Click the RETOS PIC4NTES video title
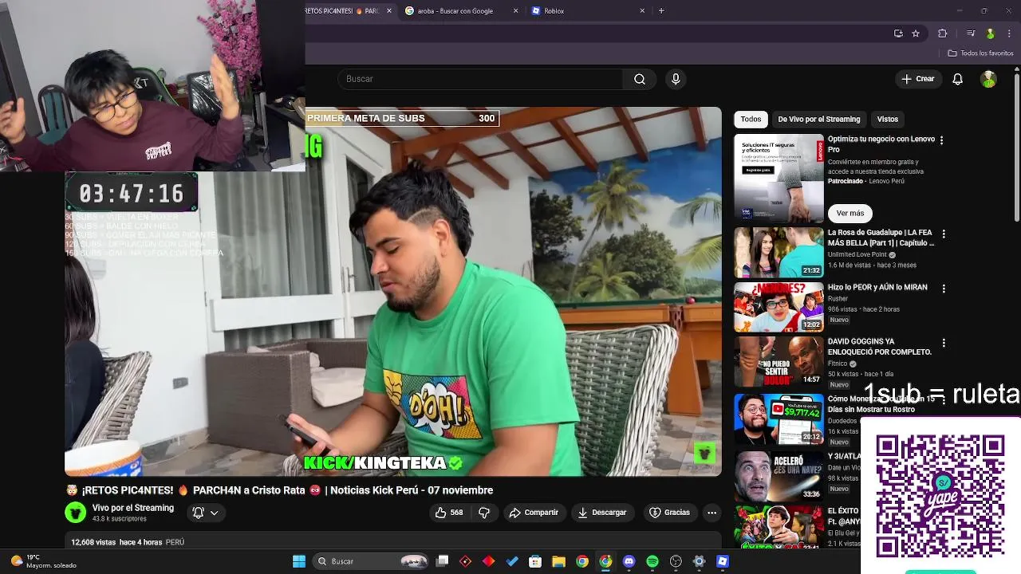The image size is (1021, 574). (x=279, y=490)
